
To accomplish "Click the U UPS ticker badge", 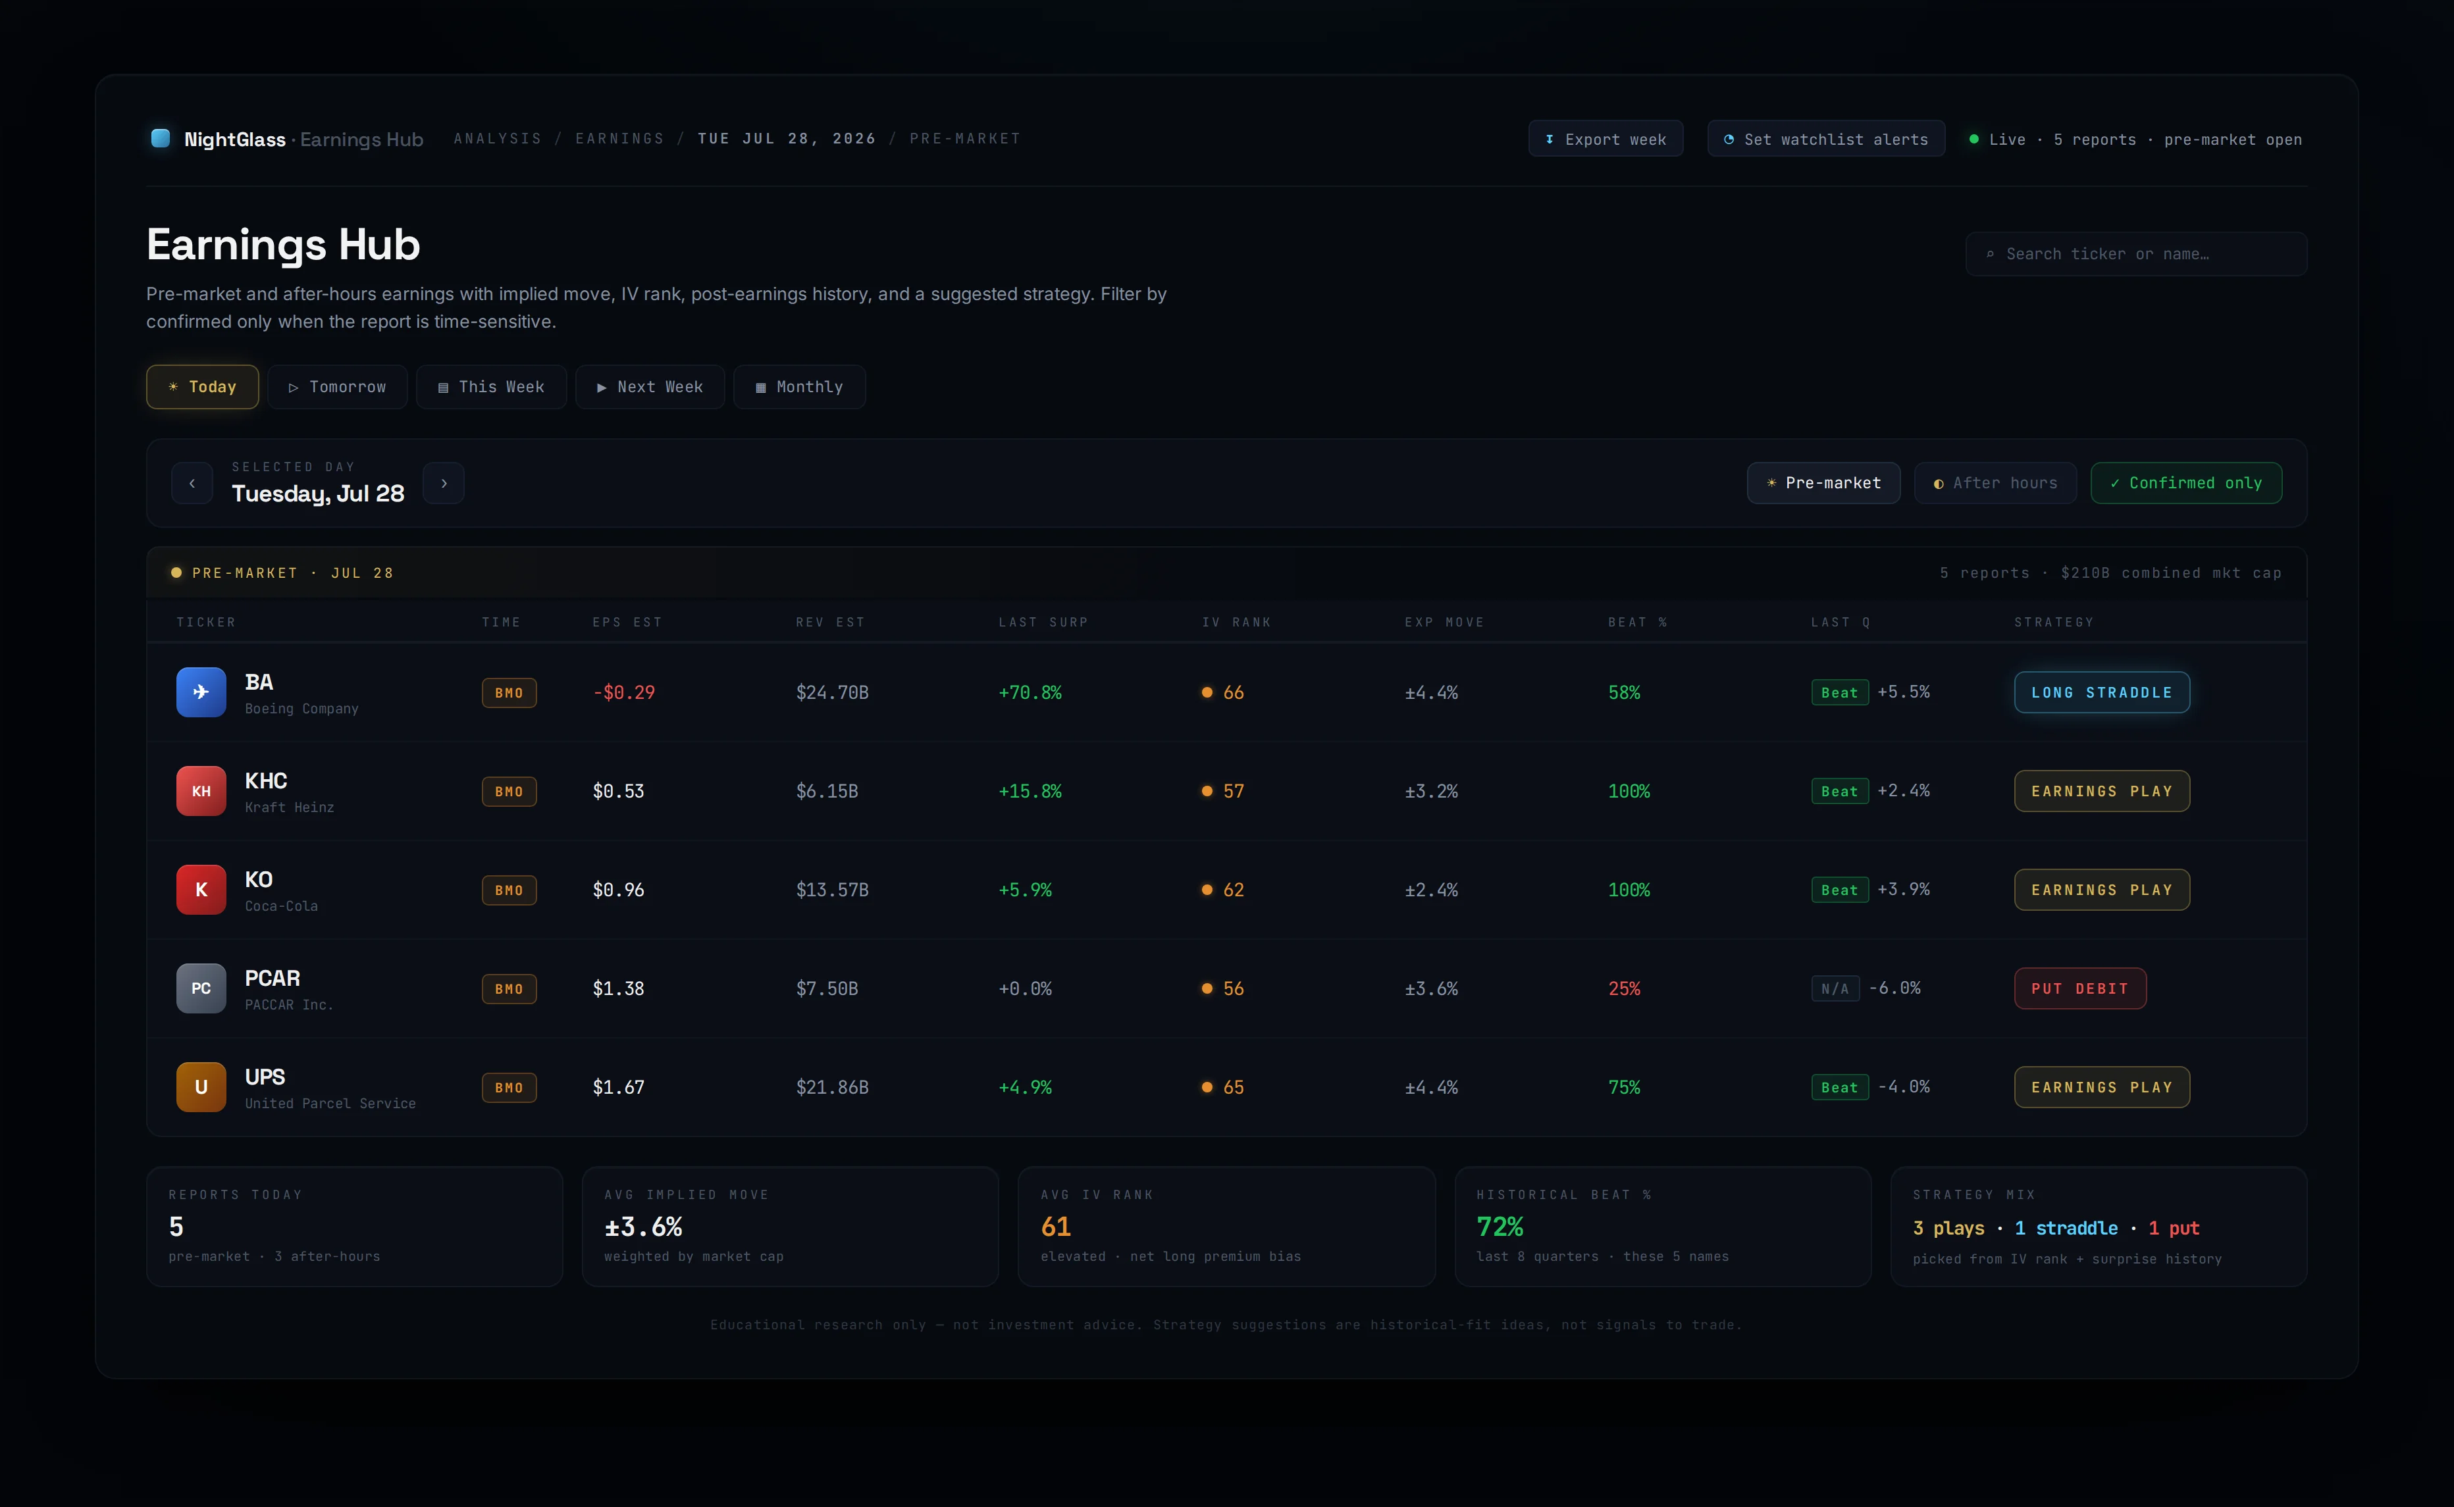I will pos(201,1086).
